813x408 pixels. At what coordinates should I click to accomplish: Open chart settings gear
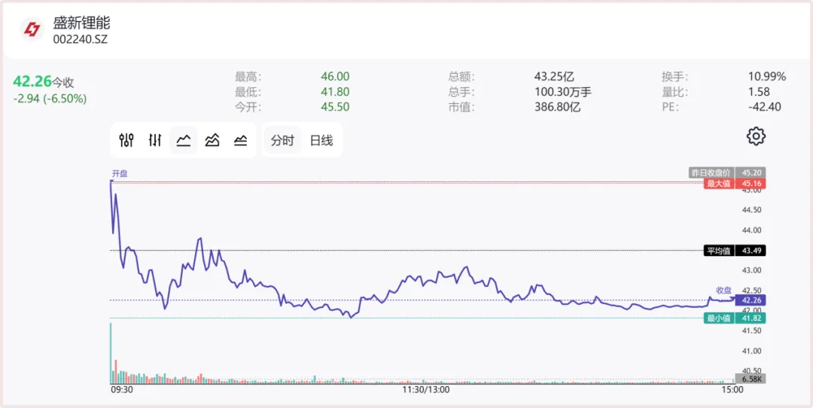point(756,135)
